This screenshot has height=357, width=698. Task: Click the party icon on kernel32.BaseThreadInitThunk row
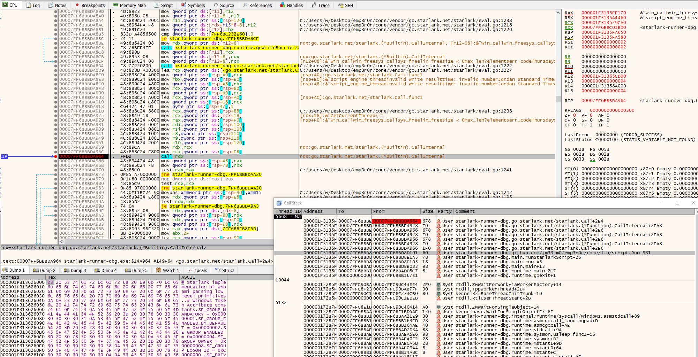(x=439, y=294)
